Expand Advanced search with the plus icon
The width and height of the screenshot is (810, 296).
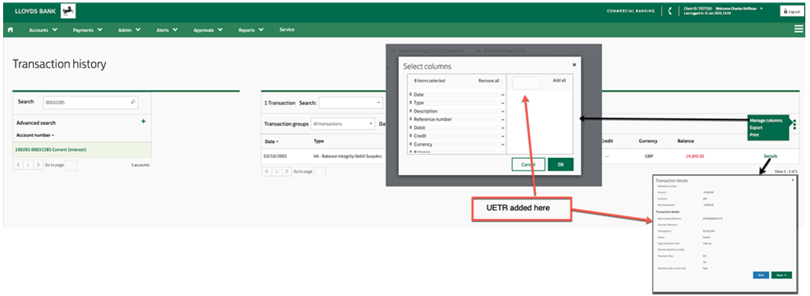point(143,122)
